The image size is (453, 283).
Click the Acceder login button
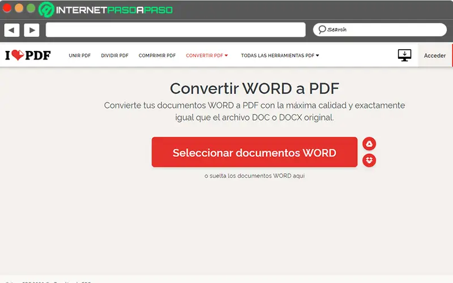click(x=435, y=55)
